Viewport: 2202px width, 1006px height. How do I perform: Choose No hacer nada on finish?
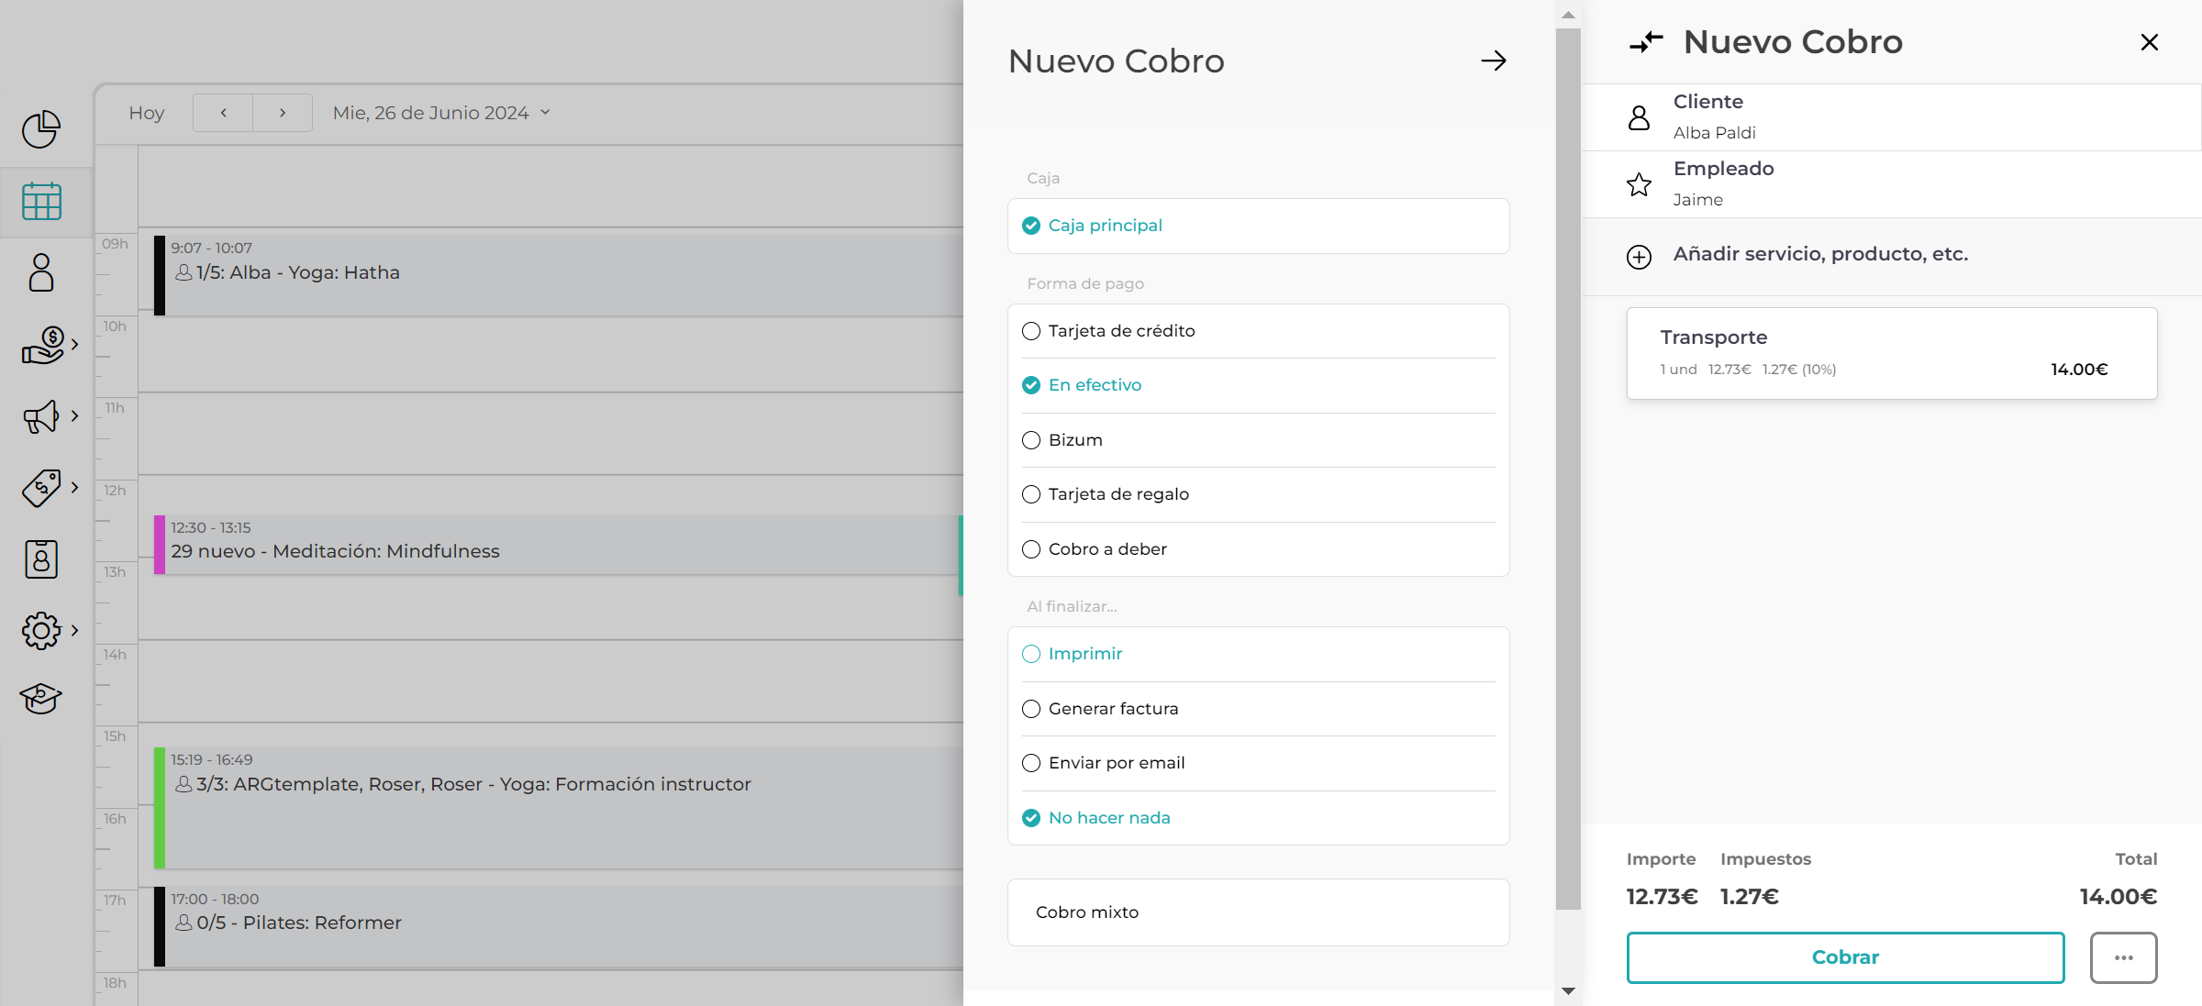1258,818
